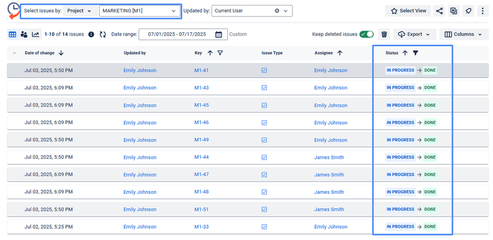The width and height of the screenshot is (493, 240).
Task: Click the add-to-dashboard icon next to share
Action: coord(453,11)
